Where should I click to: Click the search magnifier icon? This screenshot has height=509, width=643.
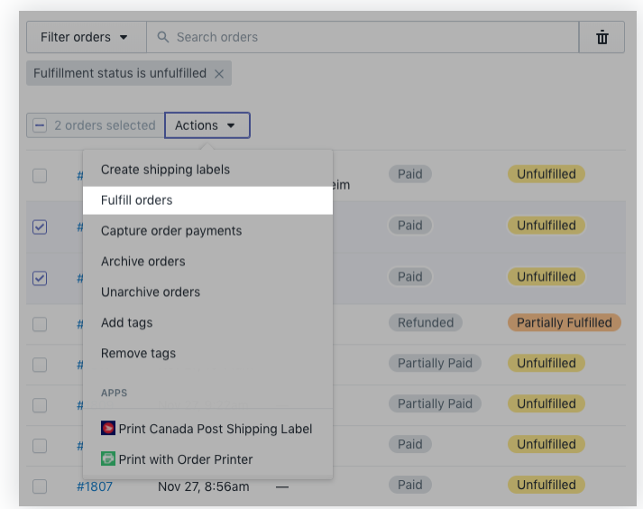click(x=163, y=37)
